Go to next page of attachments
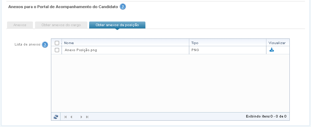The width and height of the screenshot is (311, 127). pos(81,117)
